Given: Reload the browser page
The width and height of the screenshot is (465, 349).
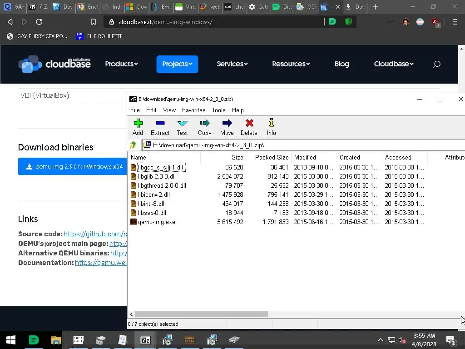Looking at the screenshot, I should tap(39, 22).
